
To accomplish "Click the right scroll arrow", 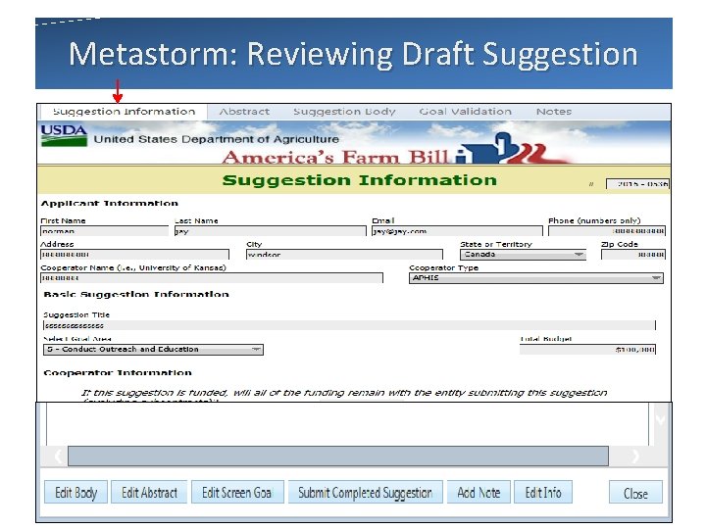I will point(635,457).
